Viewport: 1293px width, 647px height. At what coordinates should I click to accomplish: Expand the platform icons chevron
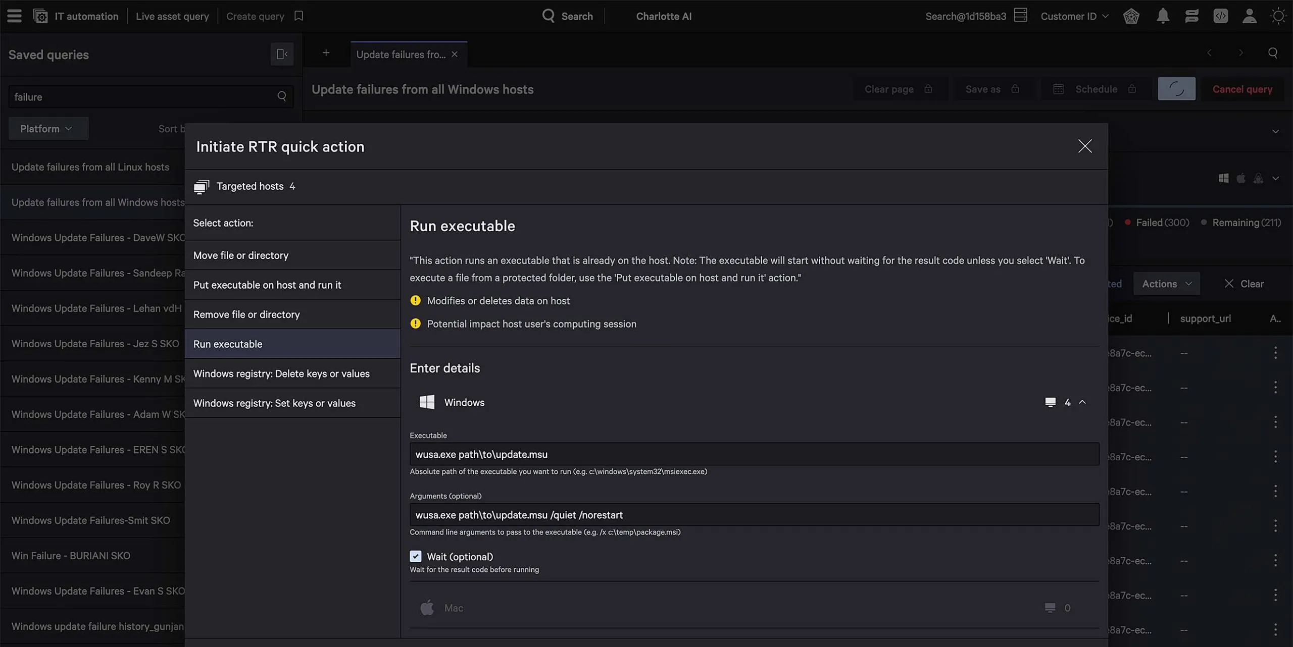coord(1276,178)
